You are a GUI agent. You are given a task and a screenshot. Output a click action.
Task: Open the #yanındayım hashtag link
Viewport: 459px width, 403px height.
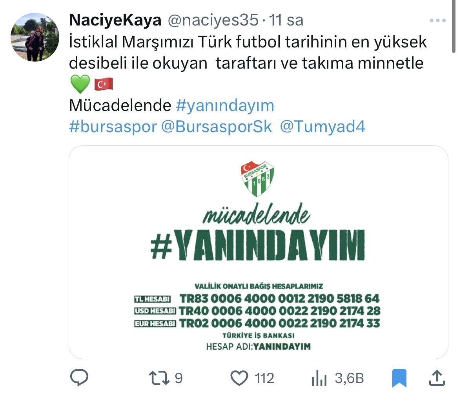[225, 105]
